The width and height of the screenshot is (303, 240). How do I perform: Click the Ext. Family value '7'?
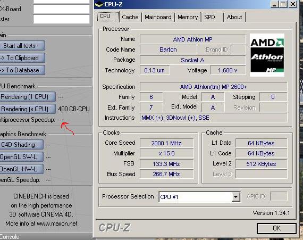(151, 107)
